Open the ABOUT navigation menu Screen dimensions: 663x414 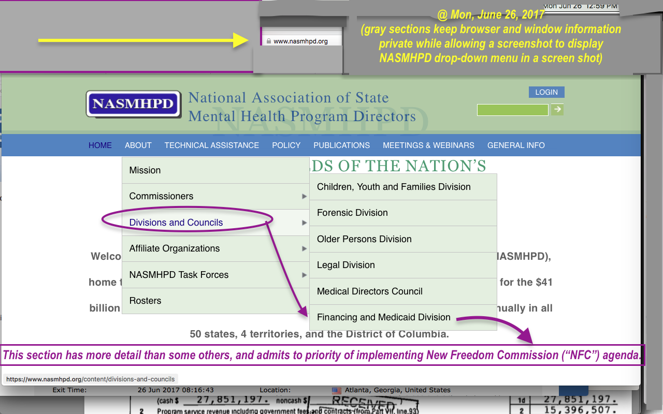(138, 145)
